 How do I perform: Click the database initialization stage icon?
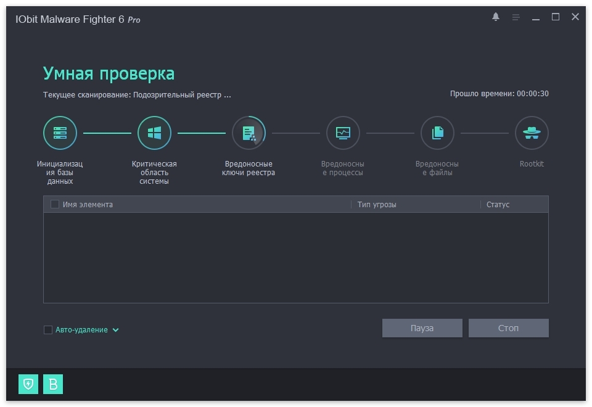point(60,133)
